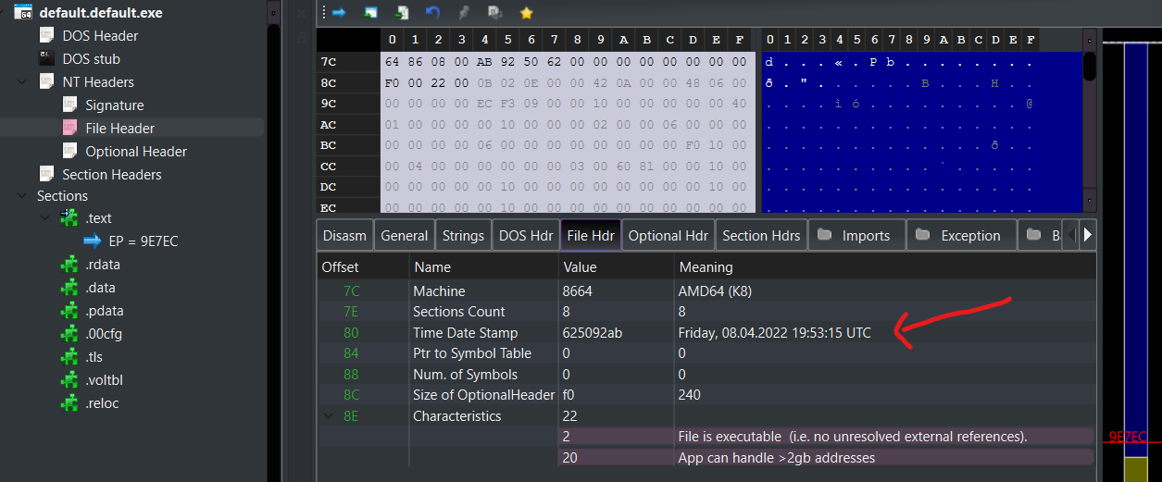
Task: Collapse the NT Headers tree node
Action: coord(21,82)
